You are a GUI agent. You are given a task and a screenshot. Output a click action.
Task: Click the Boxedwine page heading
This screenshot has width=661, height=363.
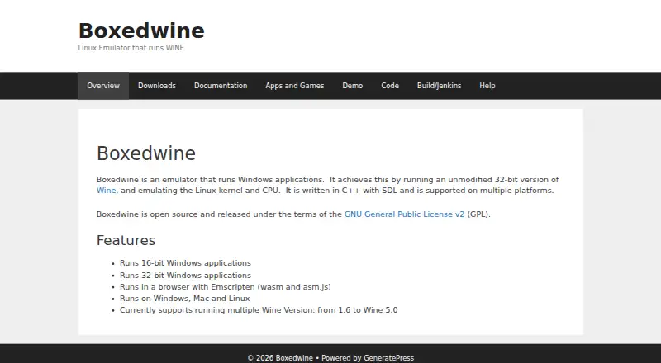pos(146,153)
